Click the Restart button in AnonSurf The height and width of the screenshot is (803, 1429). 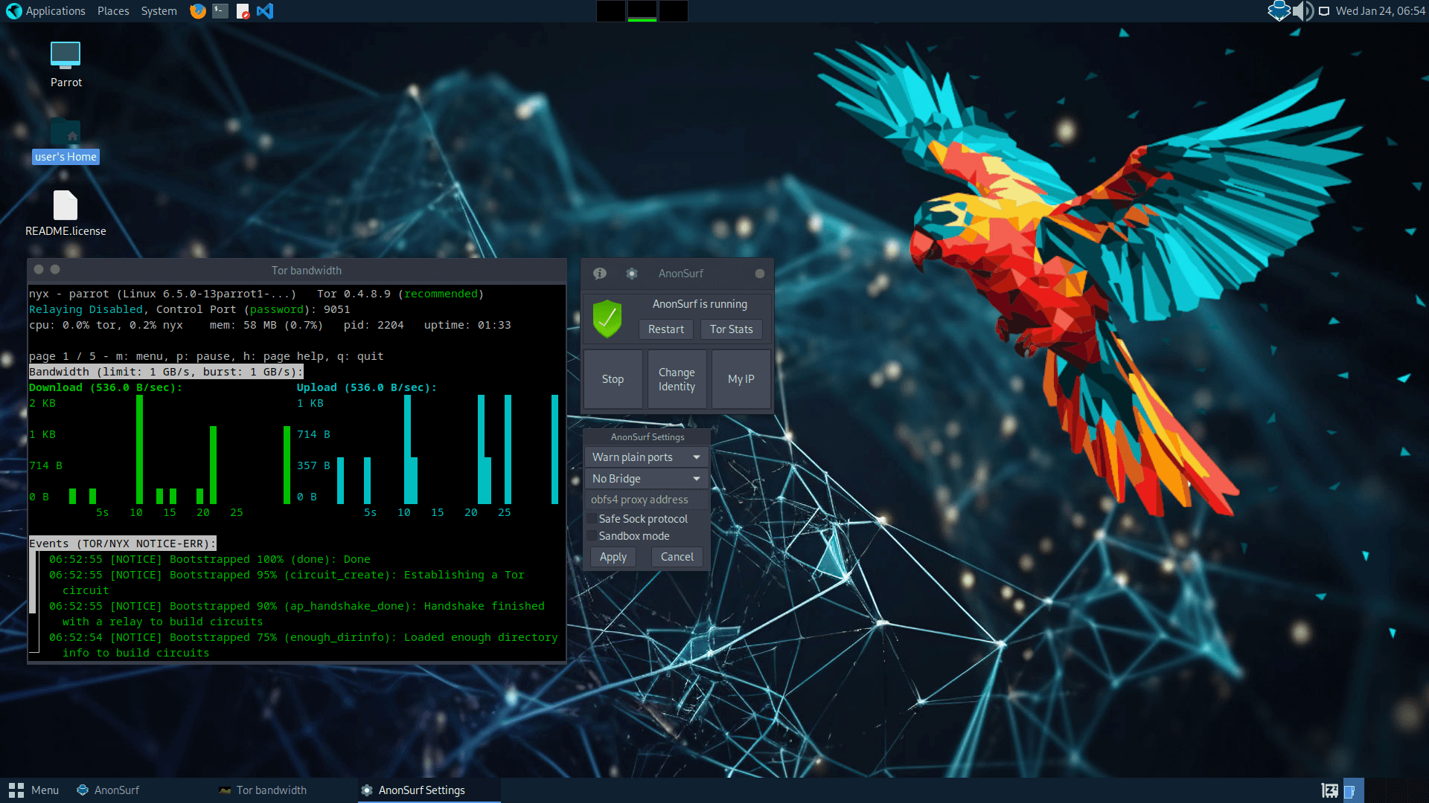pos(665,329)
